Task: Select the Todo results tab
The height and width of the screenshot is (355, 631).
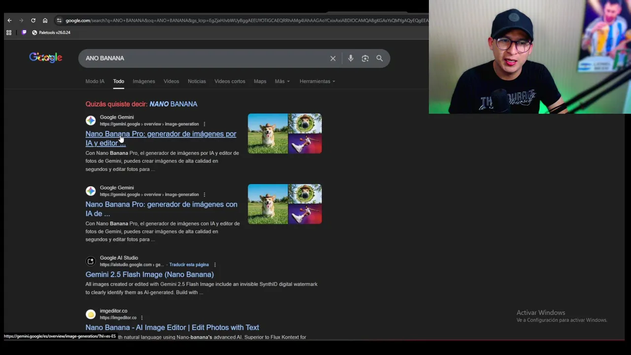Action: 118,81
